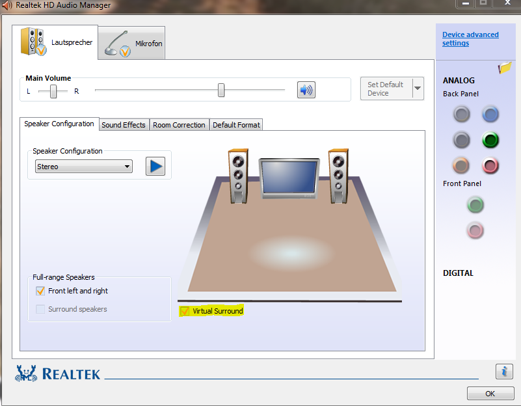Toggle the Virtual Surround checkbox

pyautogui.click(x=185, y=311)
